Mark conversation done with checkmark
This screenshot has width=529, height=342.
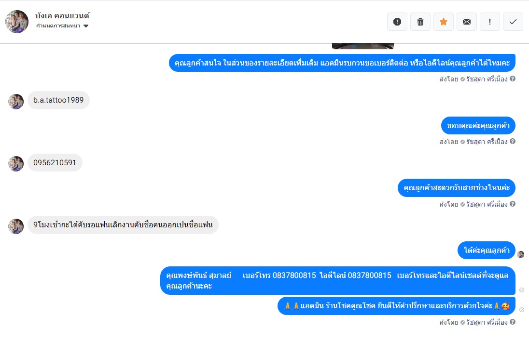tap(513, 22)
